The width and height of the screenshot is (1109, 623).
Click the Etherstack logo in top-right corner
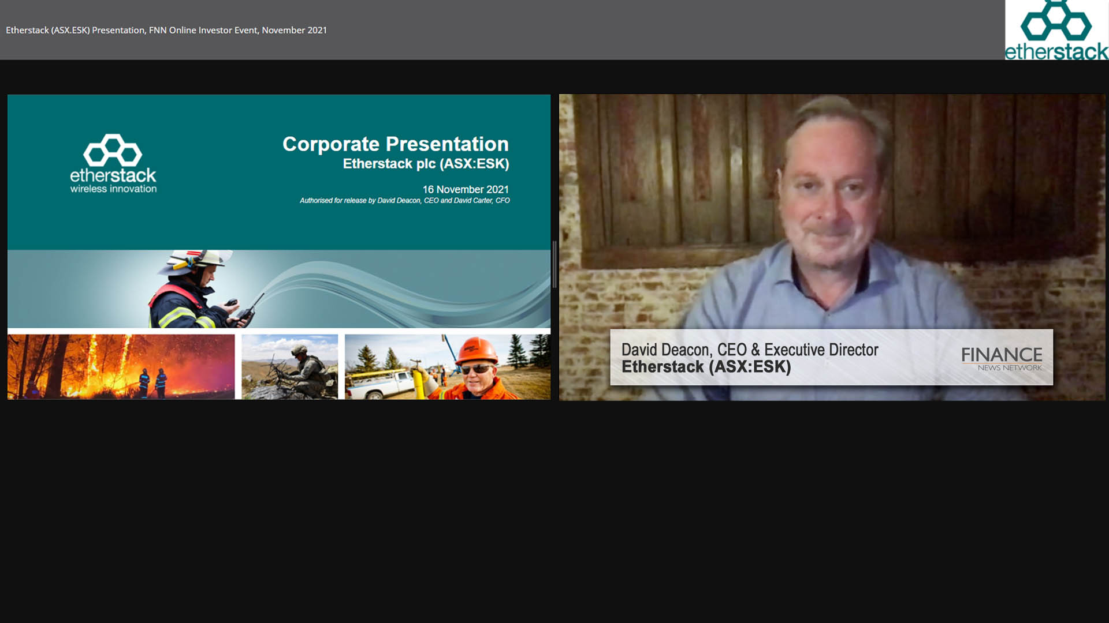(x=1056, y=30)
